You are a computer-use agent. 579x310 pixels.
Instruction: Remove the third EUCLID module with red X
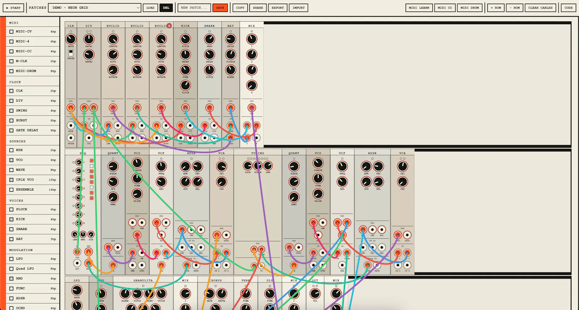click(169, 26)
